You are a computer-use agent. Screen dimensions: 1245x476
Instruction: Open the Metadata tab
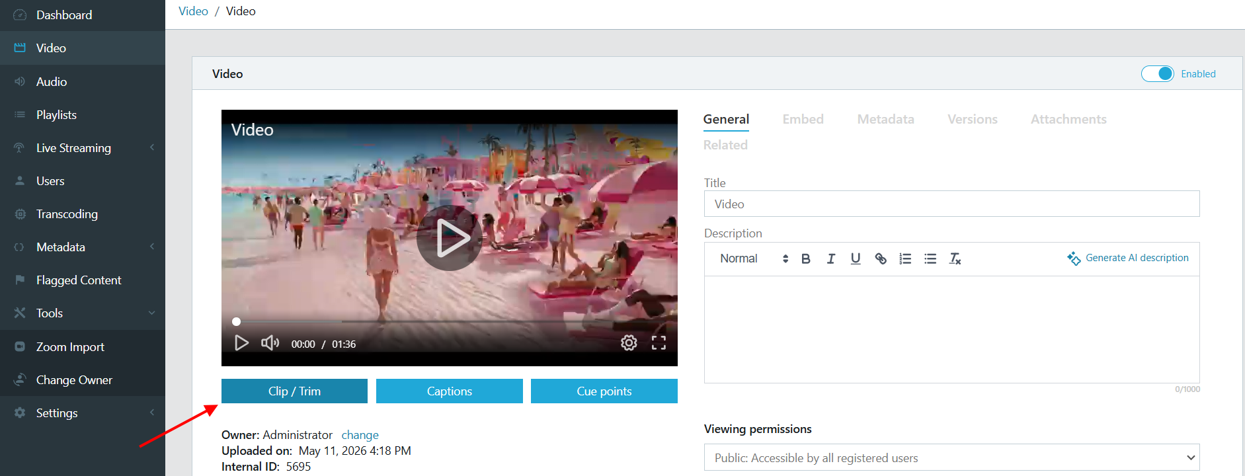pyautogui.click(x=885, y=119)
